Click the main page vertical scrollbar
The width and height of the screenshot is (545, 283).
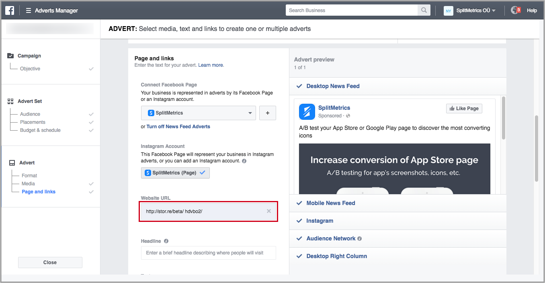pyautogui.click(x=537, y=149)
